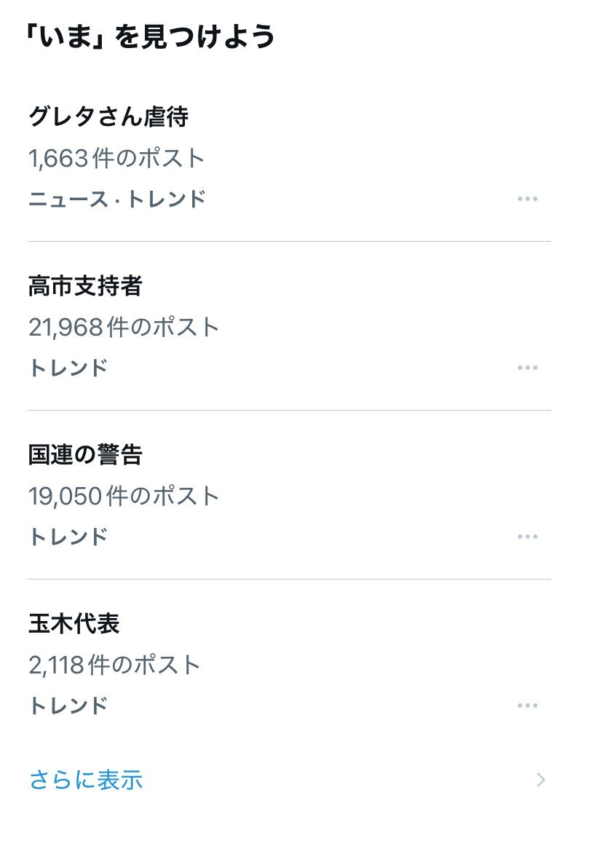Click the「いま」を見つけよう heading

pyautogui.click(x=151, y=36)
